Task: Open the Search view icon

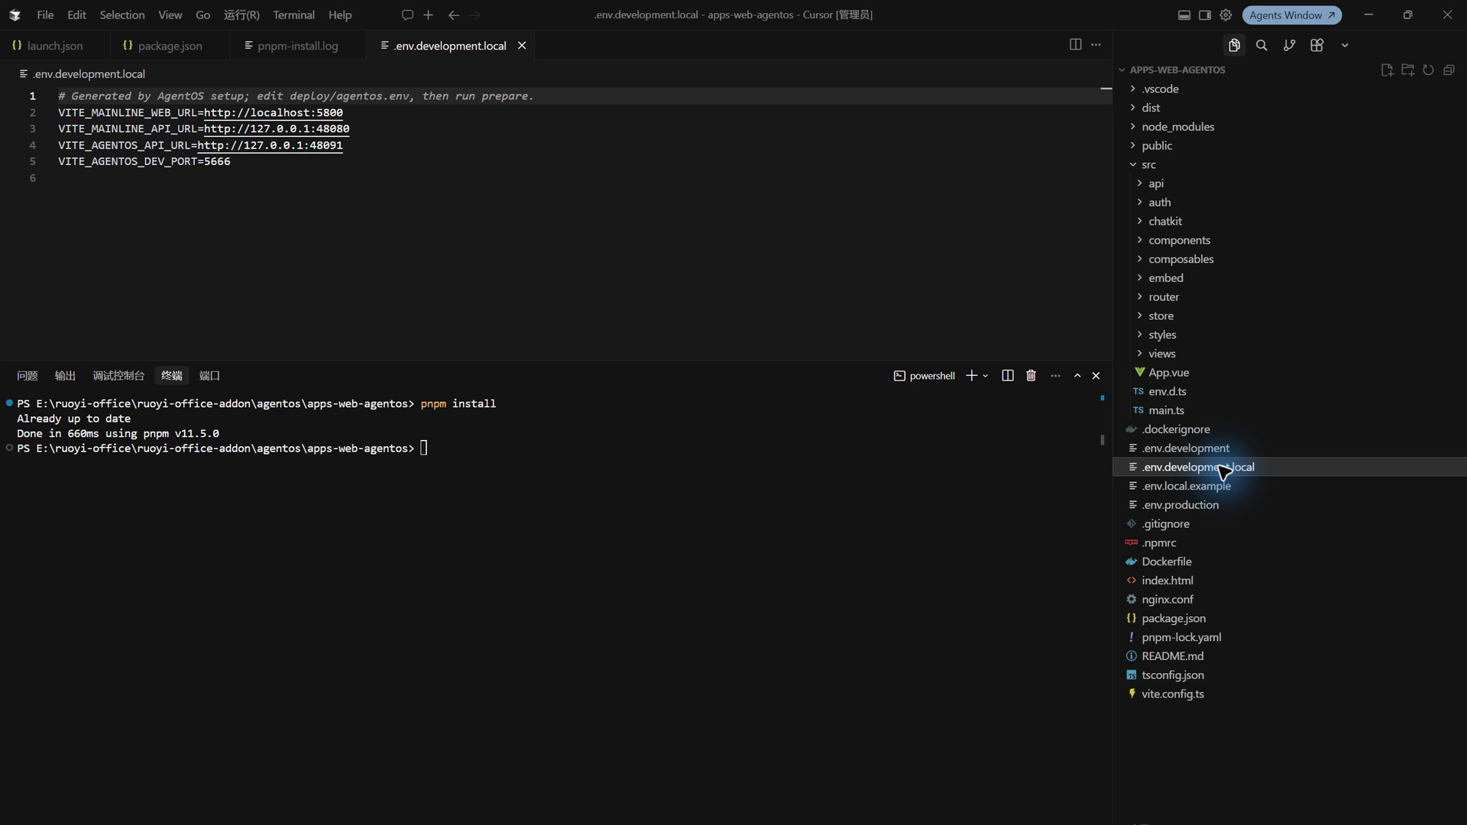Action: pos(1261,46)
